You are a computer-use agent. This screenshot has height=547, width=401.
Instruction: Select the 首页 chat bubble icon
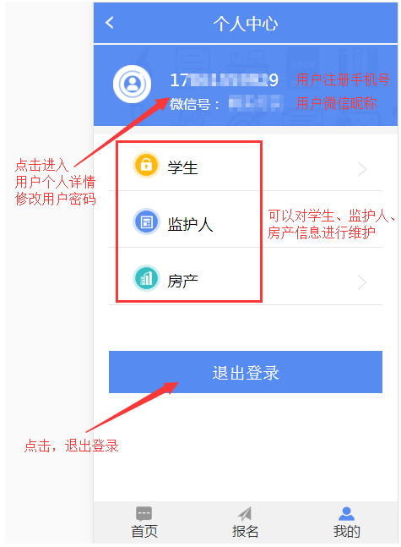coord(144,514)
